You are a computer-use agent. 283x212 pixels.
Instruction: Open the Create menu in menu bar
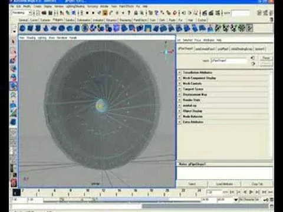(37, 6)
